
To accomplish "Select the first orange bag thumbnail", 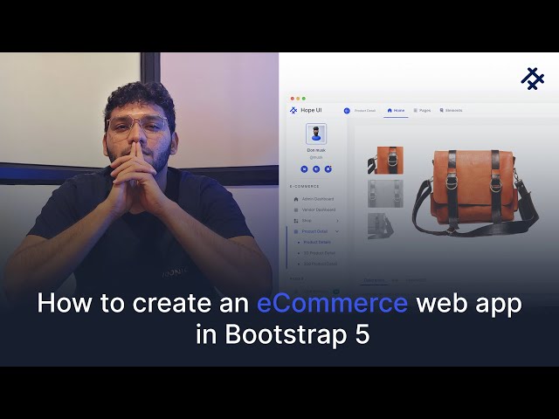I will (x=385, y=160).
